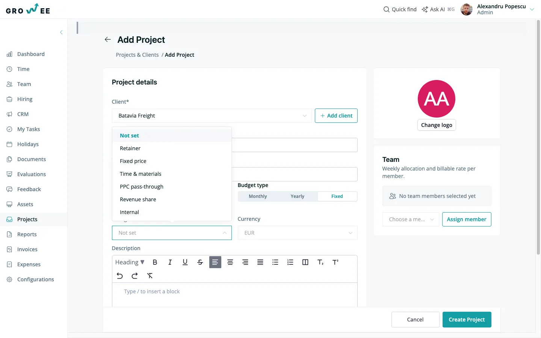Click Assign member button

[467, 219]
